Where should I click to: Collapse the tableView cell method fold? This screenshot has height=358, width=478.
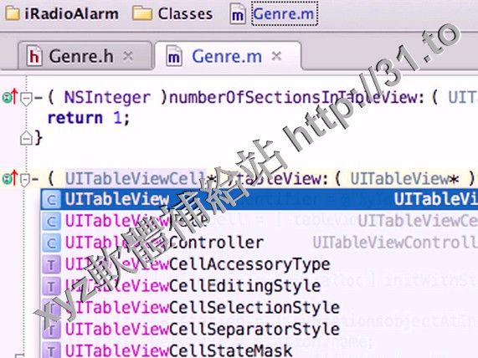click(24, 179)
